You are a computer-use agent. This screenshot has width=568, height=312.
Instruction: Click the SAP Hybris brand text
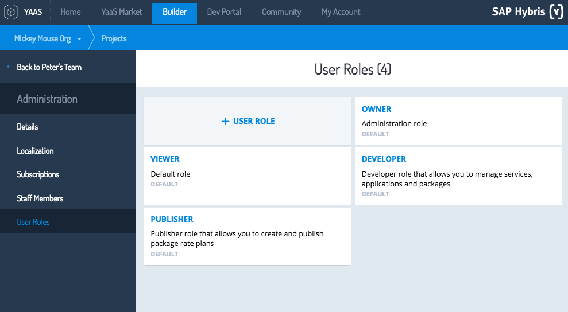coord(519,12)
